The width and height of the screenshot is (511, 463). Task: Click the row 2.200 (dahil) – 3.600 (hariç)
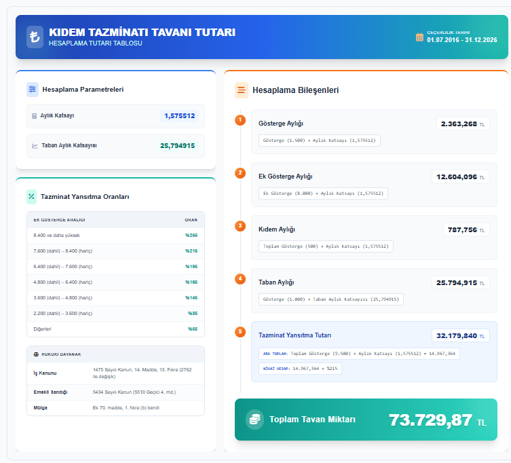click(x=115, y=314)
